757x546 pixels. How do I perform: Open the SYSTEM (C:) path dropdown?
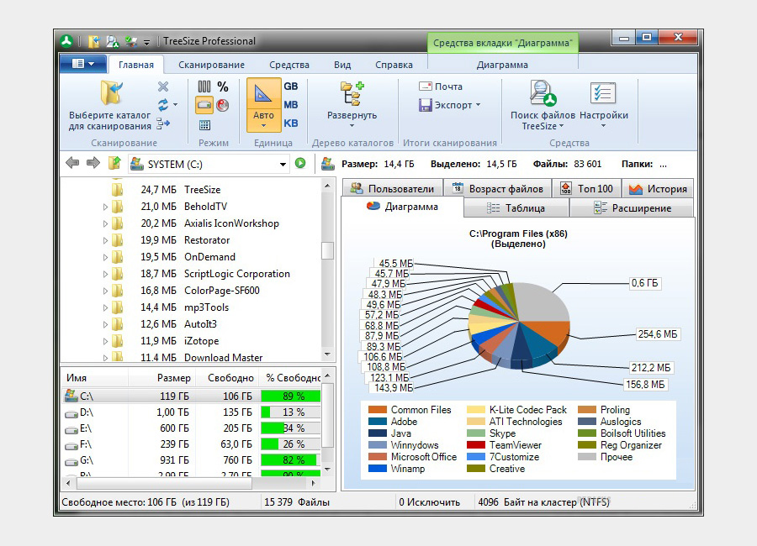coord(283,165)
